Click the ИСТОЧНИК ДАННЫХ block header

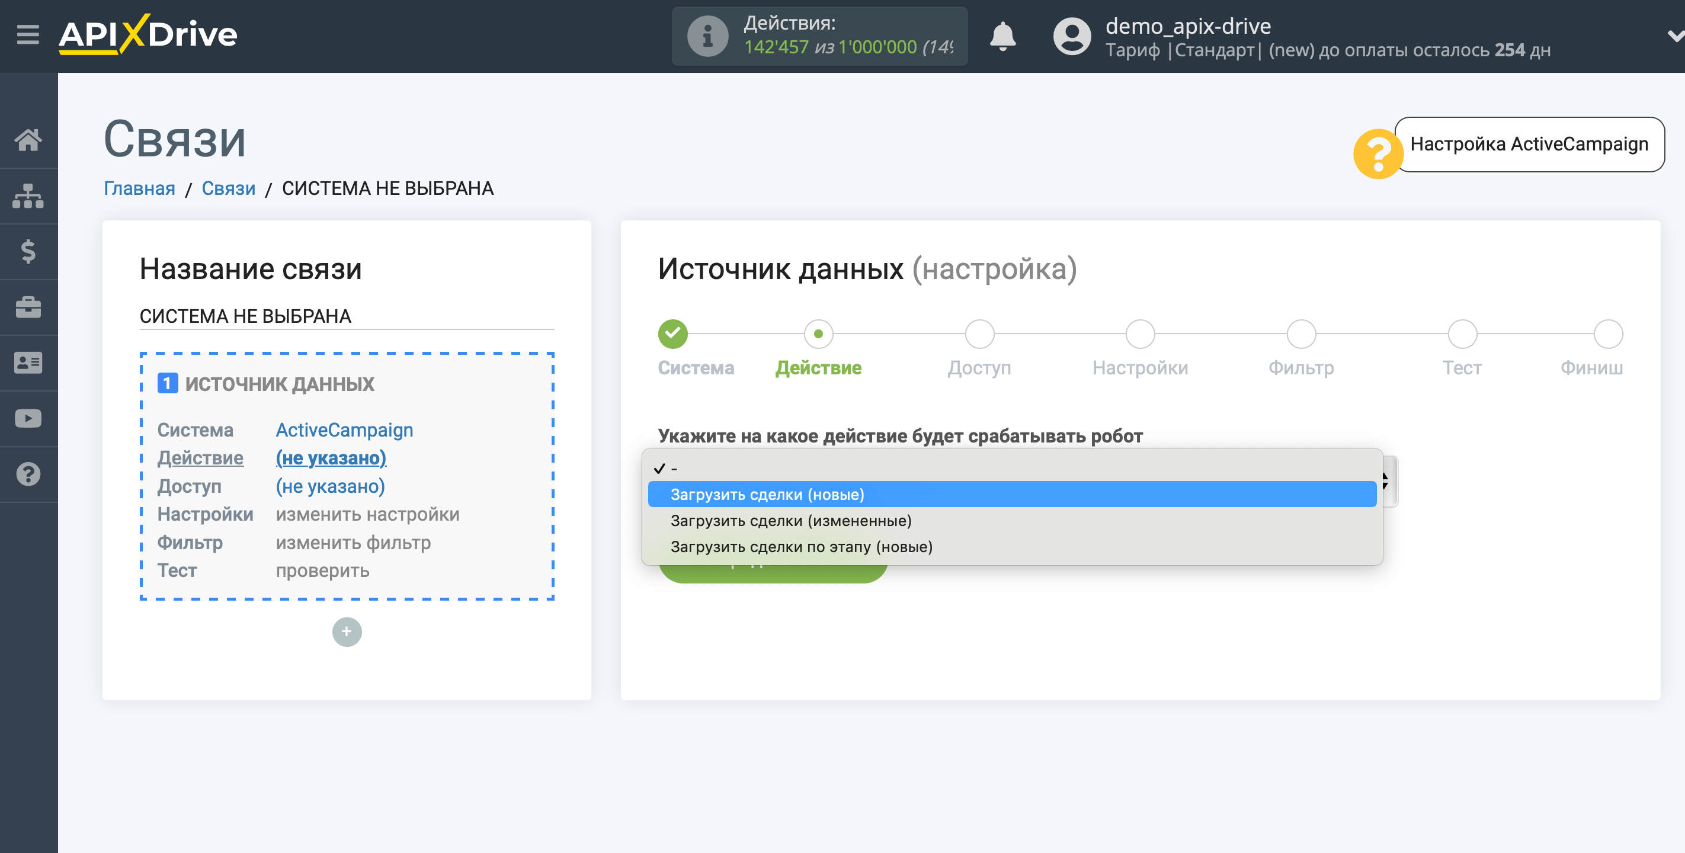tap(279, 383)
